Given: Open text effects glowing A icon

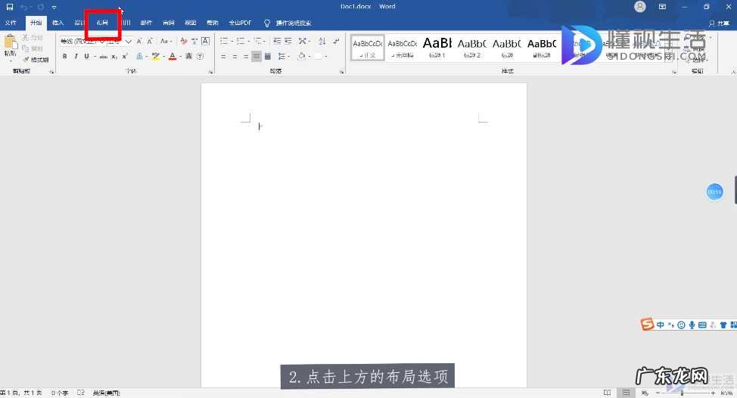Looking at the screenshot, I should (x=139, y=57).
